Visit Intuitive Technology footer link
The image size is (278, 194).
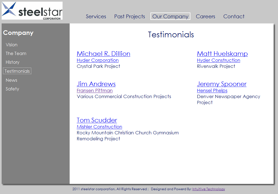tap(209, 189)
